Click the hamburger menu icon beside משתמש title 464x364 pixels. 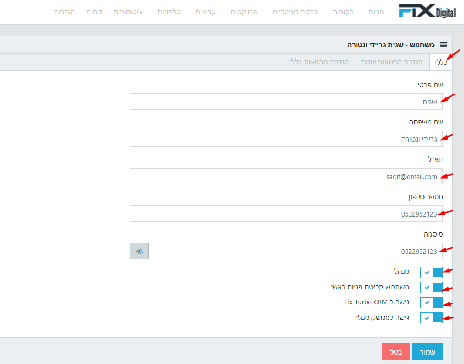coord(443,45)
